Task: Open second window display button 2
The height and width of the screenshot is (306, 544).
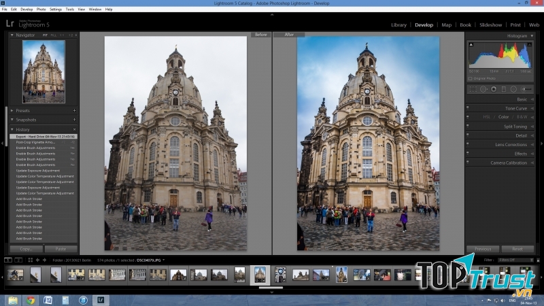Action: coord(19,260)
